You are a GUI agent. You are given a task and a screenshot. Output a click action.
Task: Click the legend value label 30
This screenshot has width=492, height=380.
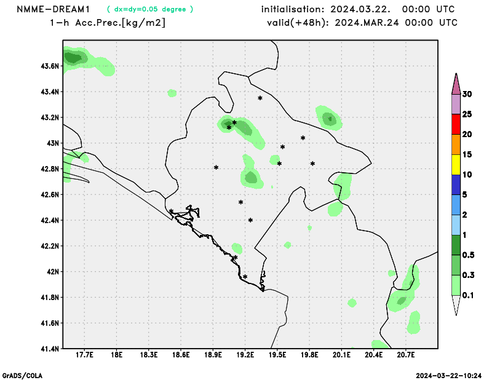(x=467, y=94)
